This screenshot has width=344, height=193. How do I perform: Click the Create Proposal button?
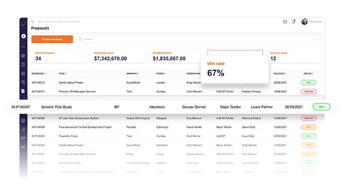click(52, 39)
